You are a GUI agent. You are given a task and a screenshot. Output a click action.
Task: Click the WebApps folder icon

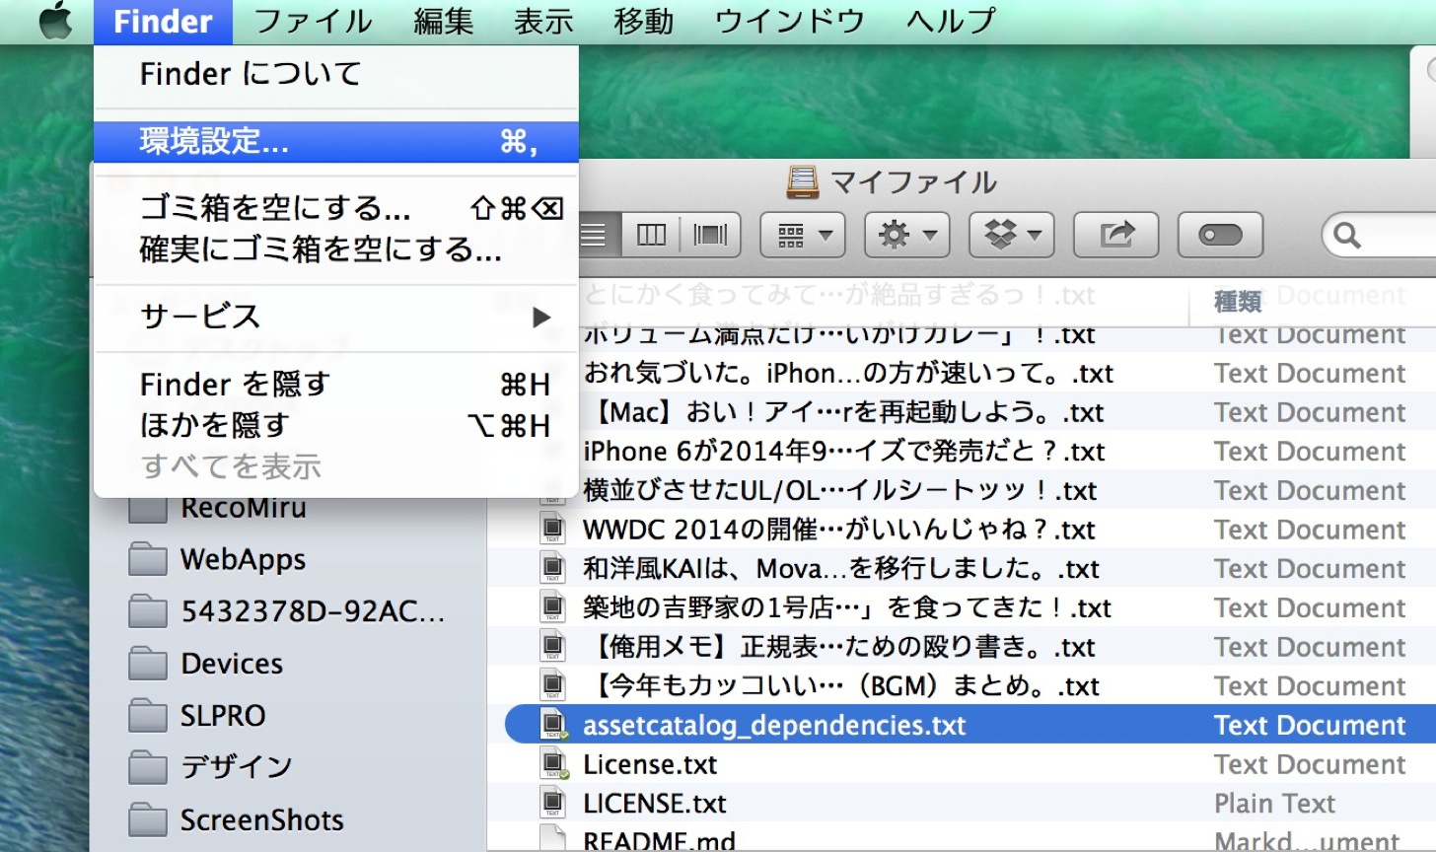pyautogui.click(x=148, y=560)
